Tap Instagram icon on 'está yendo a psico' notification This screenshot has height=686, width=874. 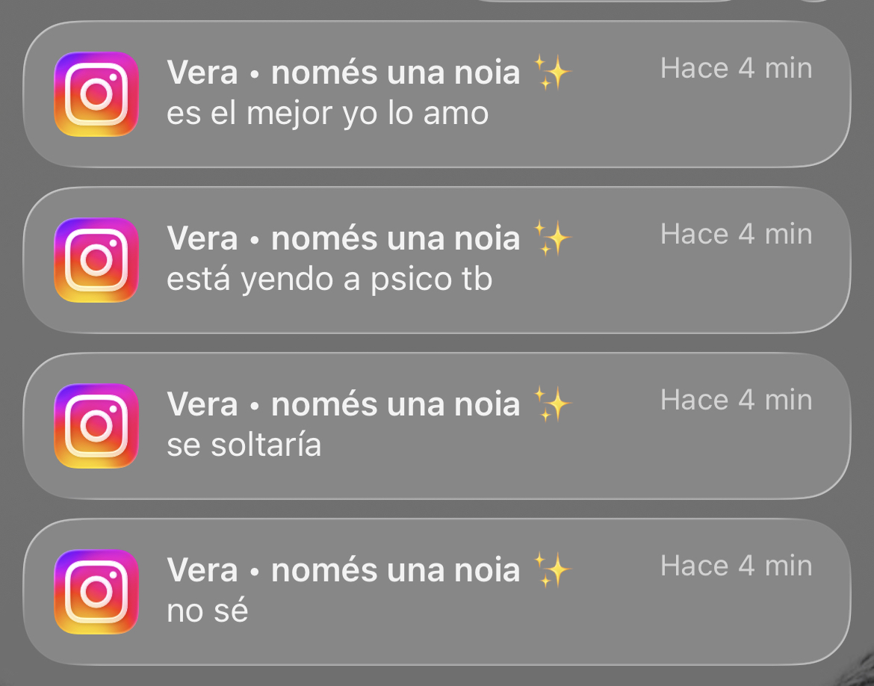[x=96, y=260]
